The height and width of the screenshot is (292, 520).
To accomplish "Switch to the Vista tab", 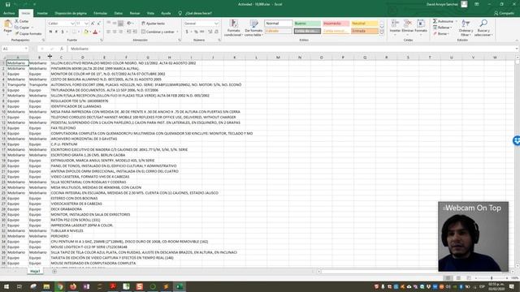I will coord(150,13).
